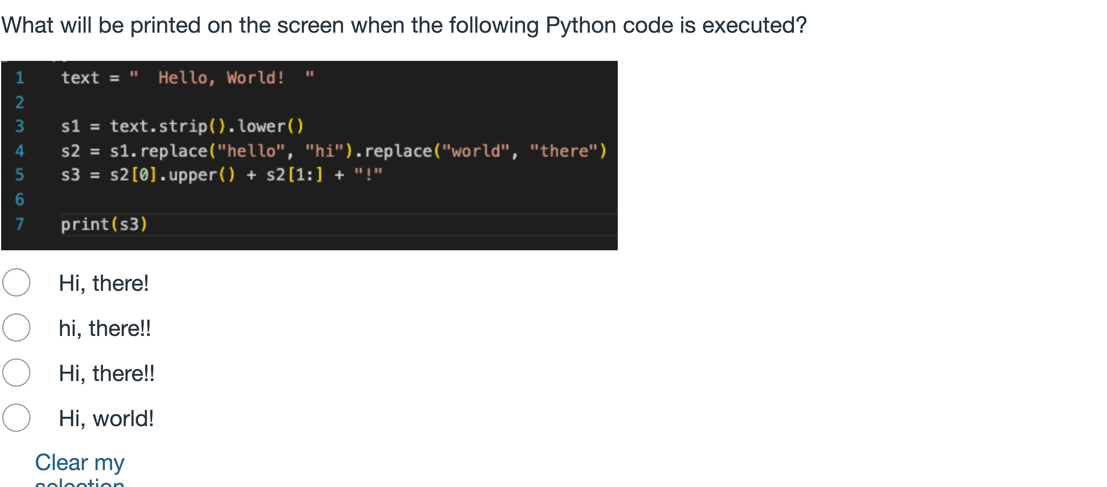Viewport: 1107px width, 487px height.
Task: Click the question text about Python code
Action: click(404, 25)
